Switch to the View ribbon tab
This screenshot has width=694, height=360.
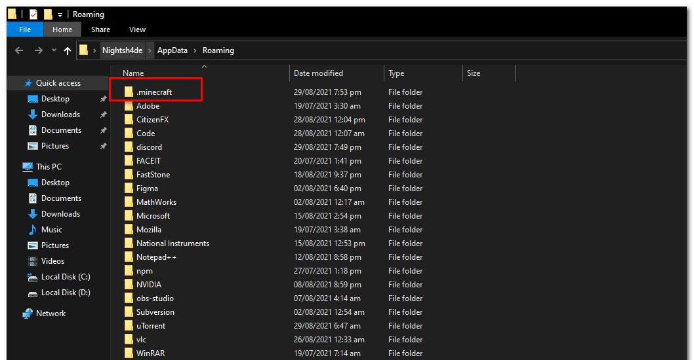[137, 29]
